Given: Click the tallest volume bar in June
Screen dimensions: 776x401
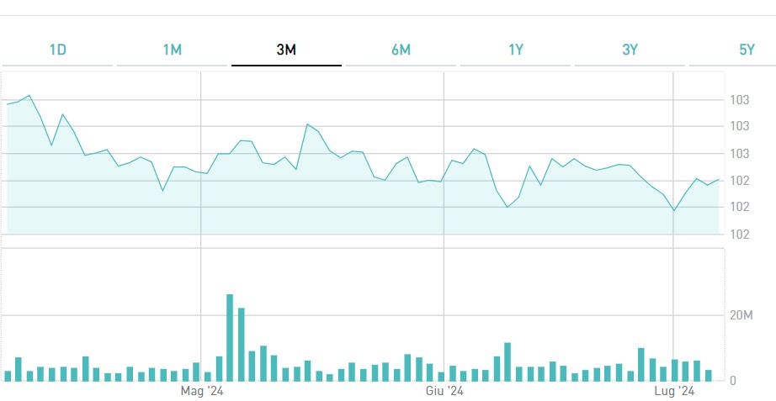Looking at the screenshot, I should (x=508, y=361).
